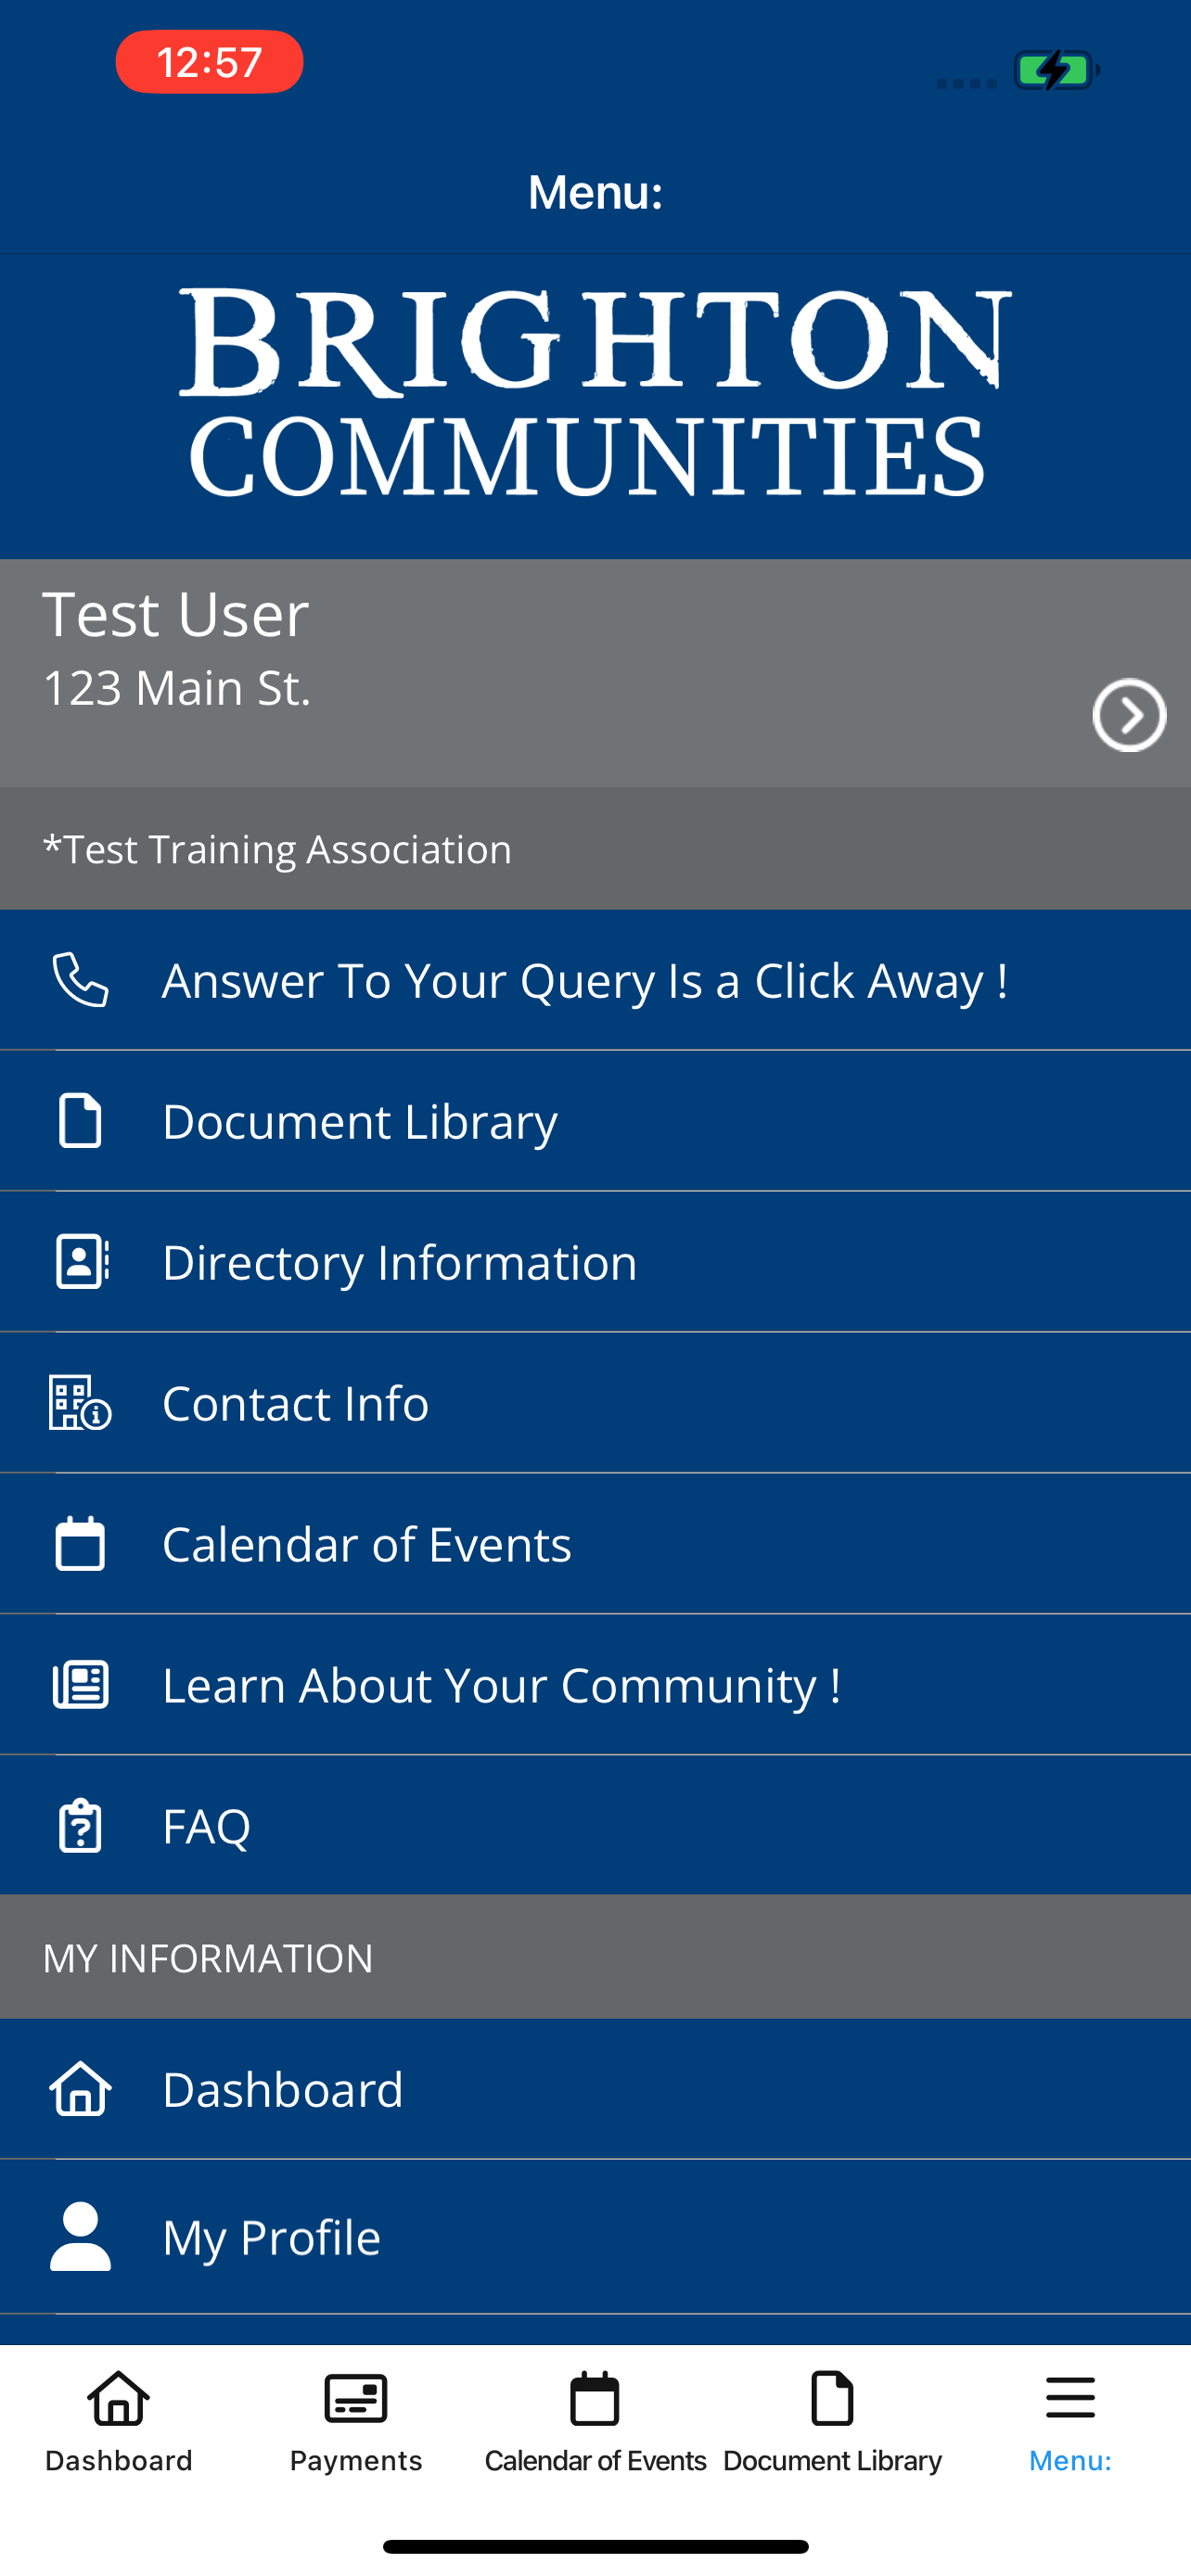The width and height of the screenshot is (1191, 2576).
Task: Switch to the Payments tab label
Action: pos(356,2460)
